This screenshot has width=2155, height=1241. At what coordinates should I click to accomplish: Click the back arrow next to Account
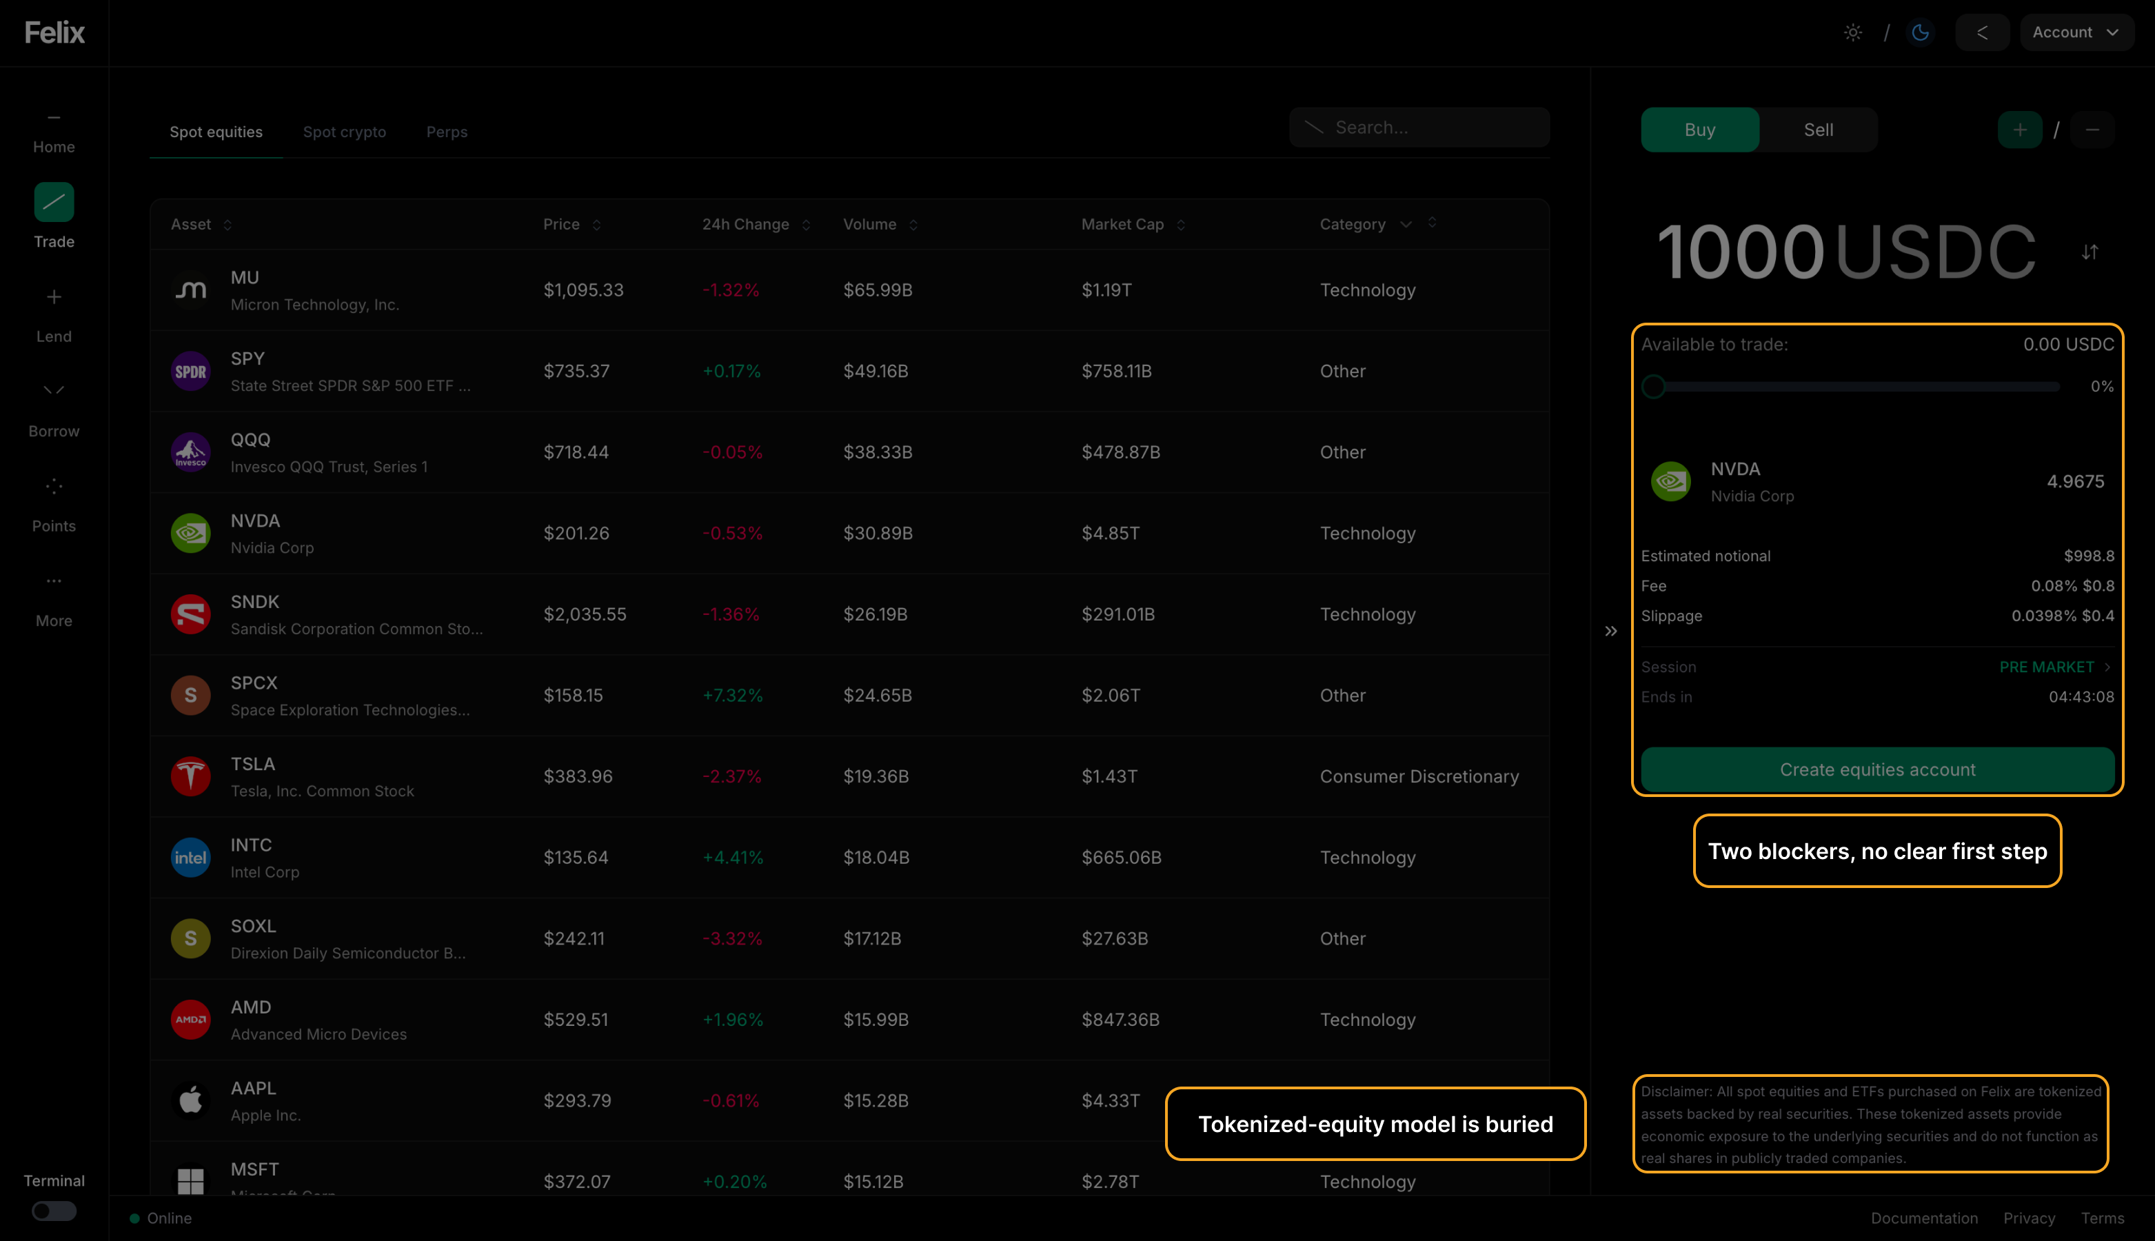pyautogui.click(x=1982, y=32)
